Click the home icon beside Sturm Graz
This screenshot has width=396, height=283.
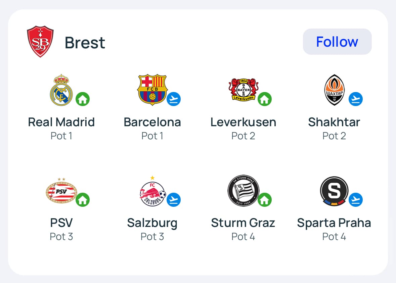[x=265, y=200]
